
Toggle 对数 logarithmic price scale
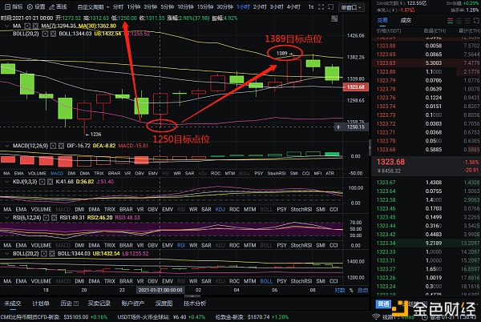pyautogui.click(x=340, y=290)
